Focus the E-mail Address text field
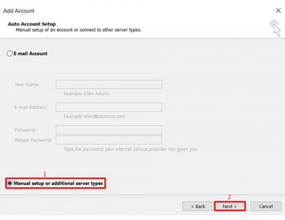 tap(109, 107)
